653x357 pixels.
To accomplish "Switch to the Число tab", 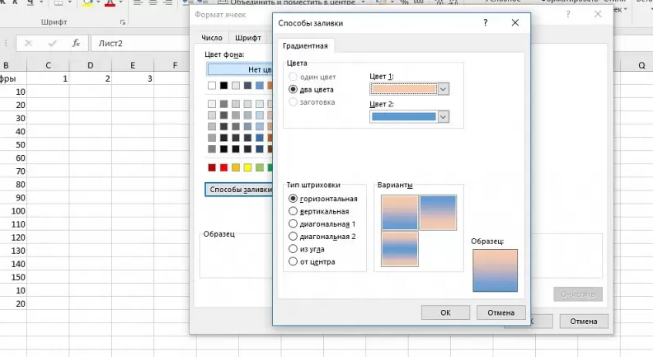I will (x=211, y=38).
